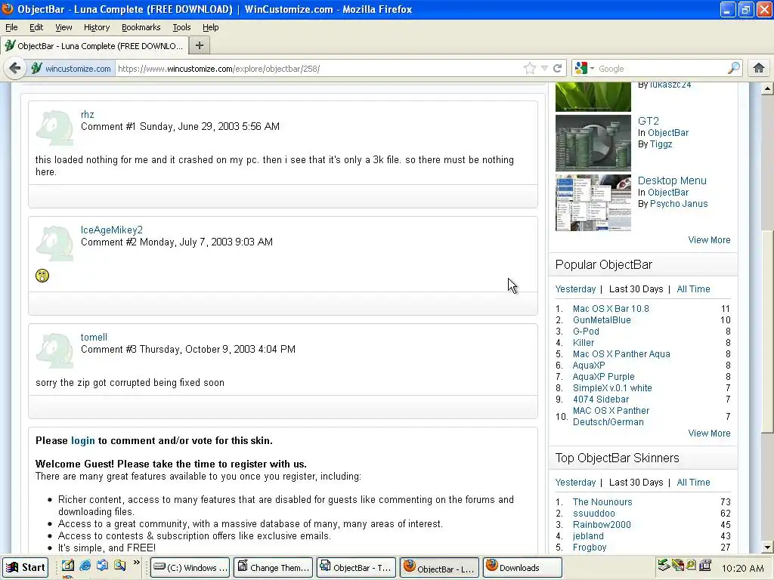The height and width of the screenshot is (580, 774).
Task: Click the taskbar clock showing 10:20 AM
Action: click(742, 568)
